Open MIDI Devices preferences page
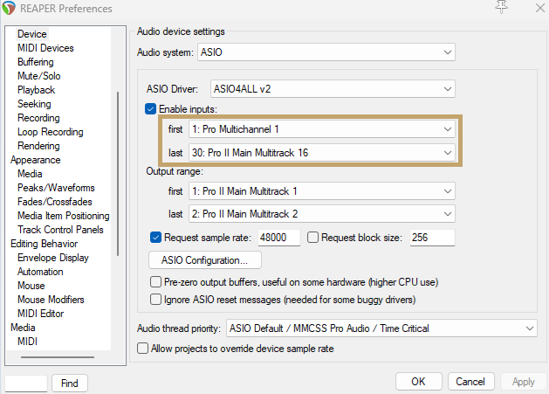The height and width of the screenshot is (394, 549). (45, 48)
